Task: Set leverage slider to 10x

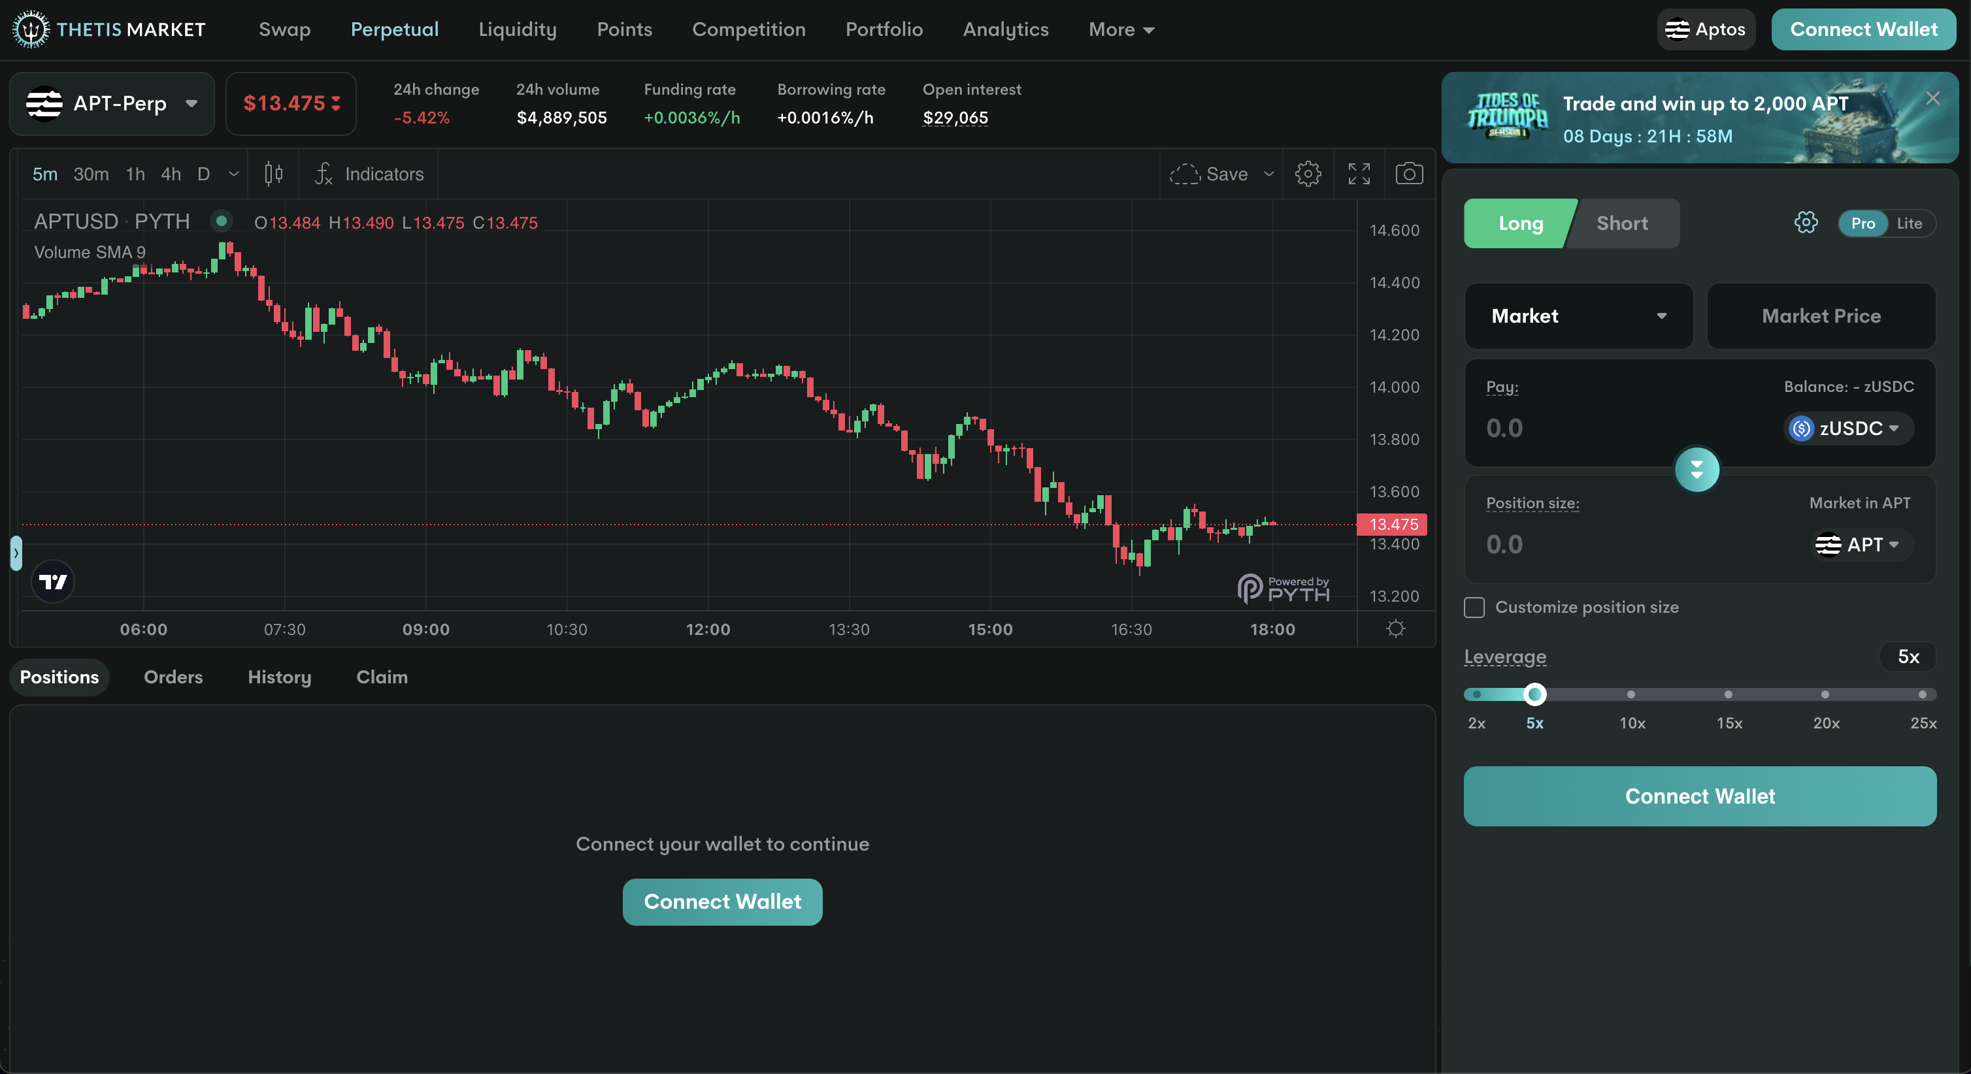Action: coord(1631,694)
